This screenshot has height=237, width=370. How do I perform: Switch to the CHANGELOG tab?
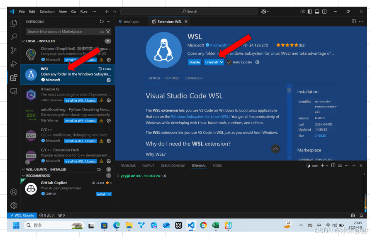193,78
